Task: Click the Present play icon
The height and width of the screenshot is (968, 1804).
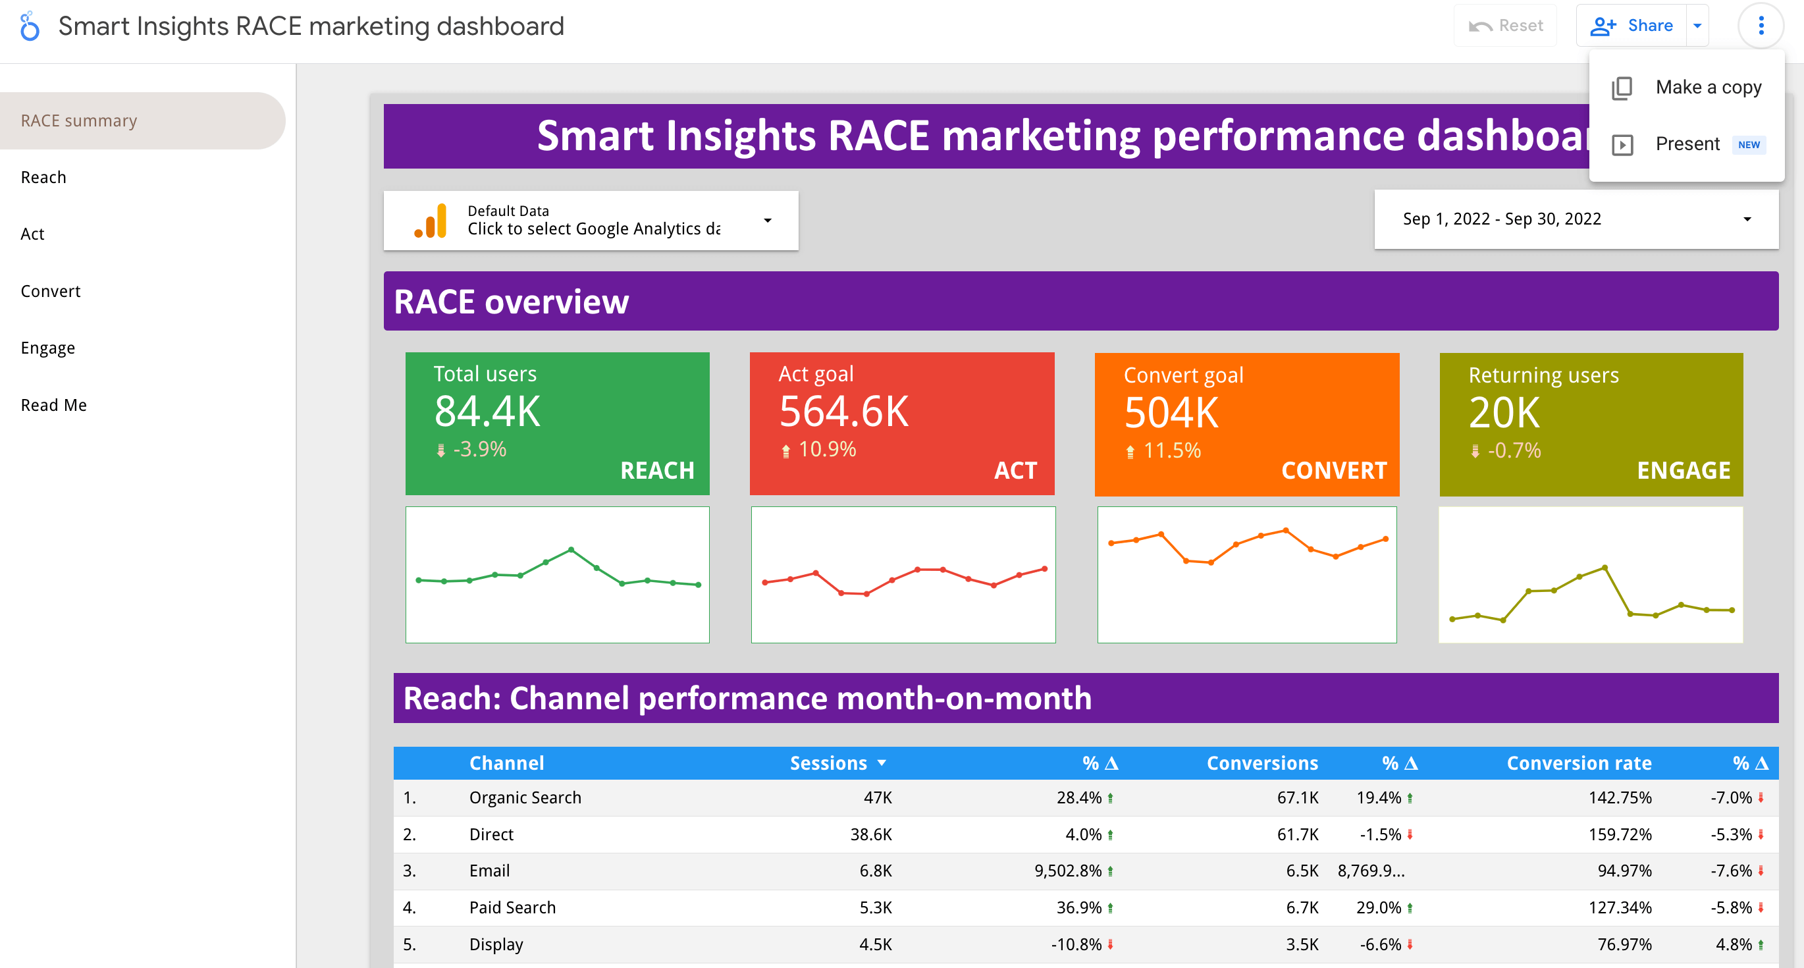Action: pos(1623,145)
